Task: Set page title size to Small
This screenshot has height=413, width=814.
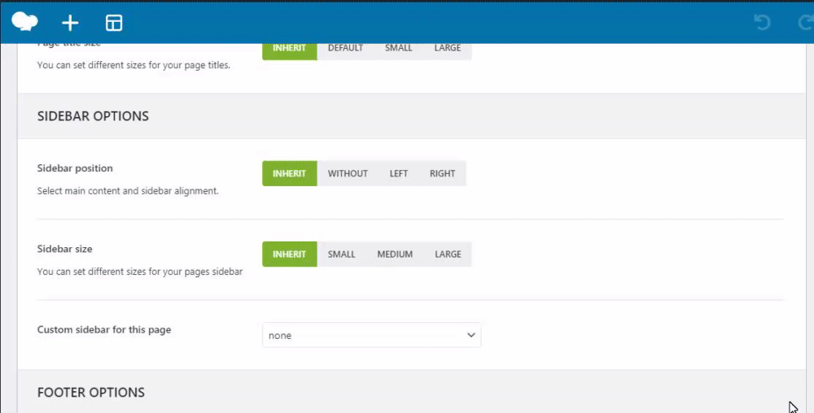Action: click(399, 50)
